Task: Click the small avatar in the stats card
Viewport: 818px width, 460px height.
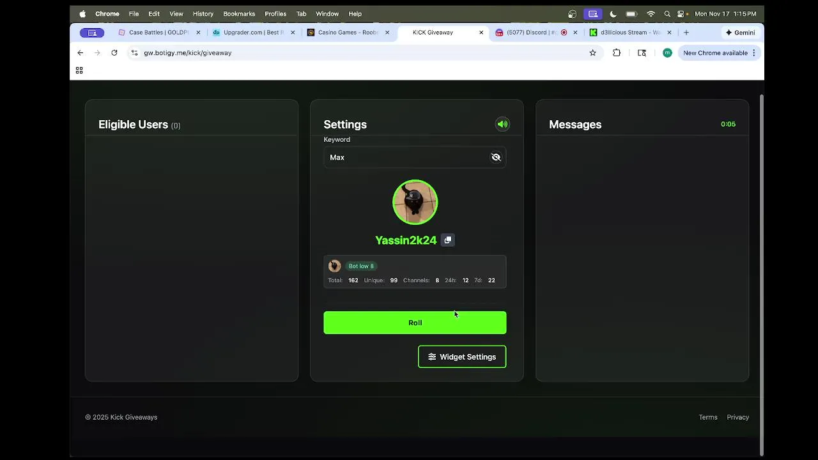Action: coord(334,266)
